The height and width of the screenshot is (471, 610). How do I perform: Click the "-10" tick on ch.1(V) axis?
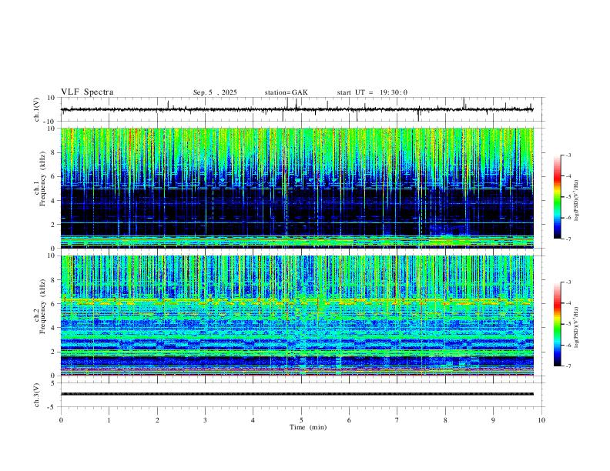coord(51,122)
